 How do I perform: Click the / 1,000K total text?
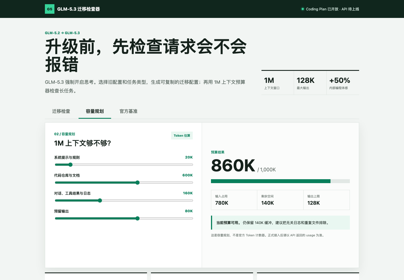pyautogui.click(x=267, y=170)
